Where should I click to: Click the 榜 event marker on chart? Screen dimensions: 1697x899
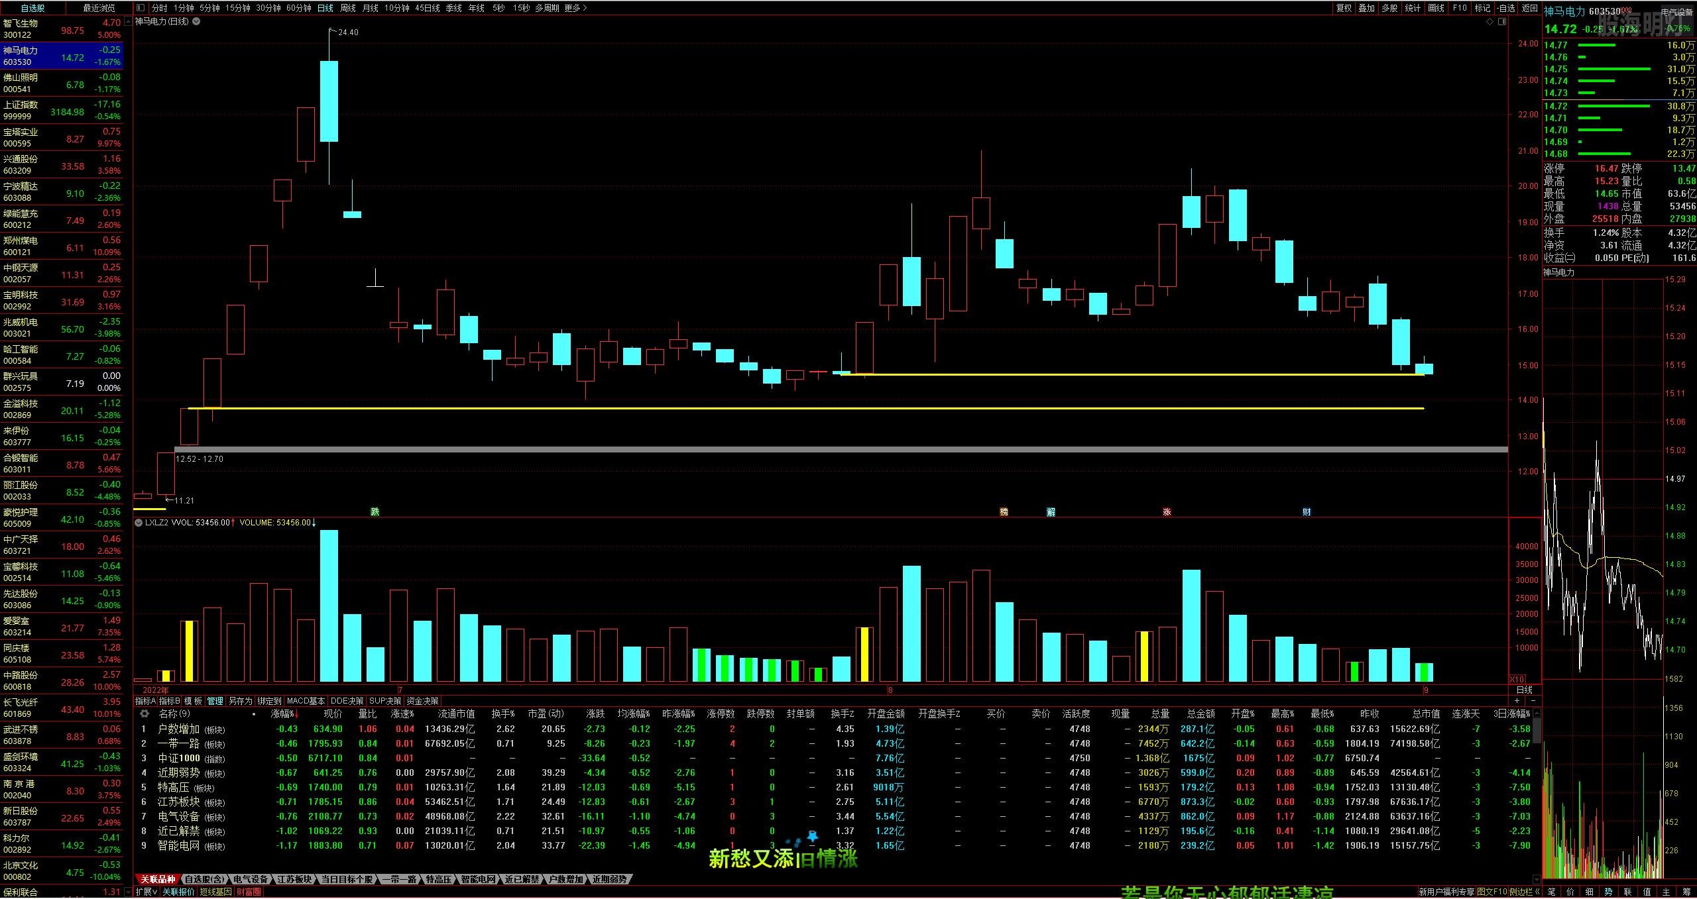pos(1004,511)
